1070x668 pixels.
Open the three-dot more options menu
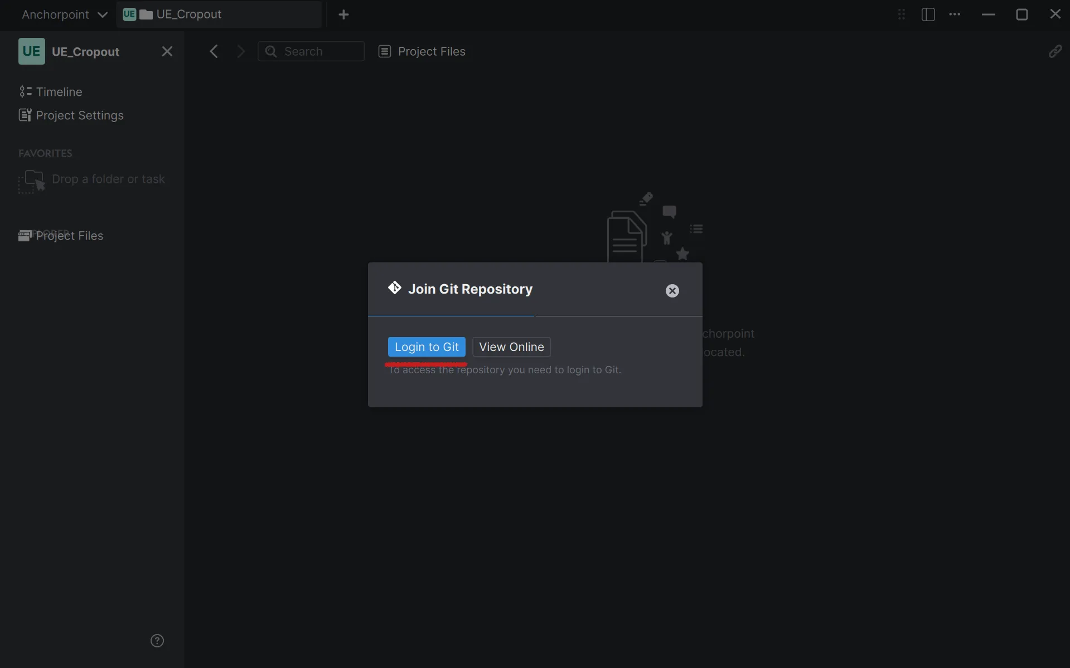coord(955,14)
